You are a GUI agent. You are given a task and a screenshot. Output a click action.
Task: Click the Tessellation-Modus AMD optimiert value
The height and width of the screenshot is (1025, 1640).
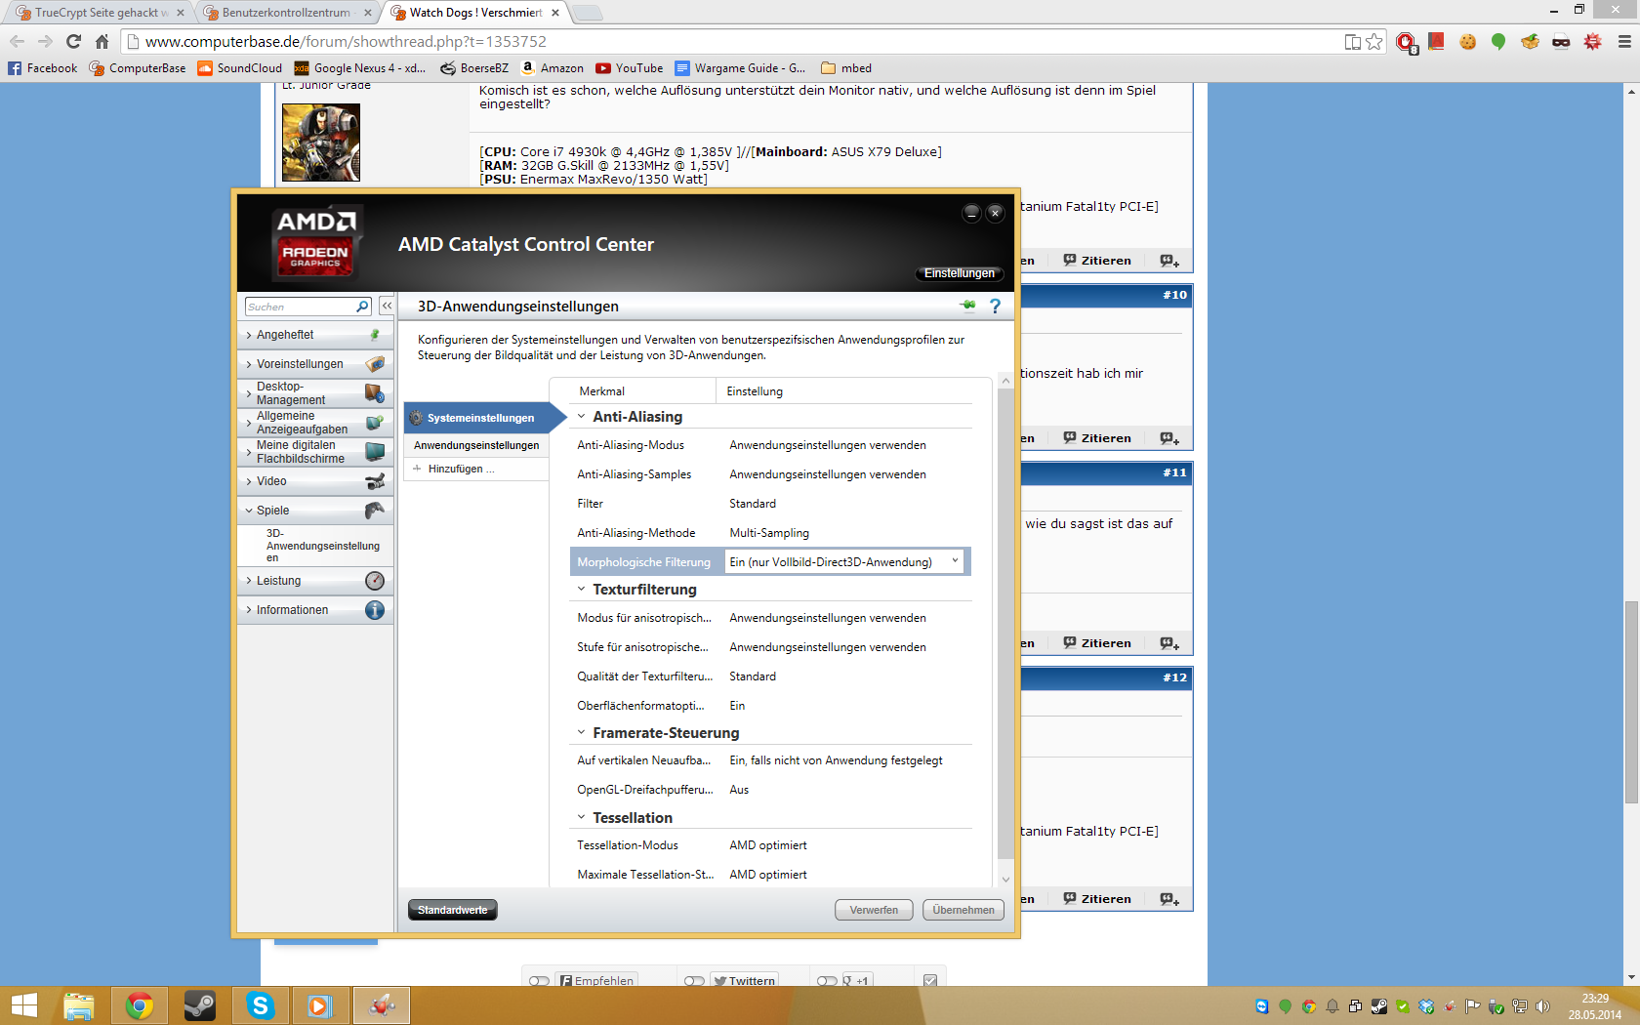(x=768, y=845)
